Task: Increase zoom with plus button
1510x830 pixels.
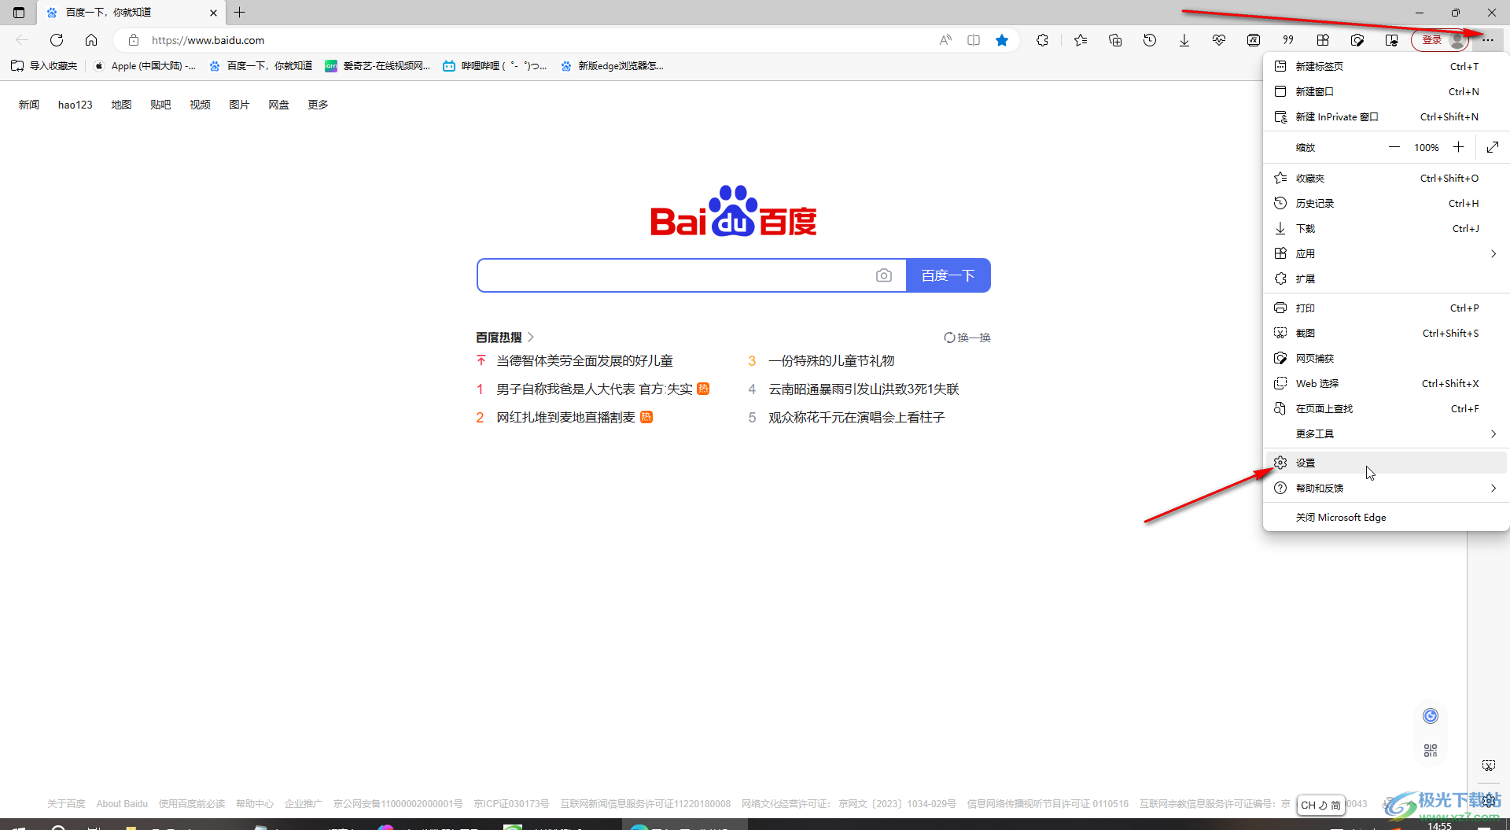Action: click(x=1459, y=147)
